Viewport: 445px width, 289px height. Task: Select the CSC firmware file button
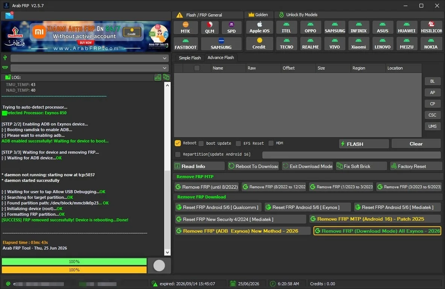pos(432,115)
